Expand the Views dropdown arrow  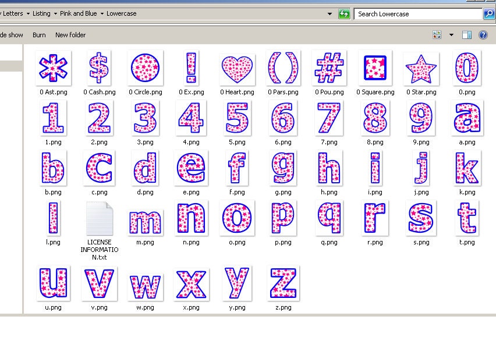[x=451, y=34]
